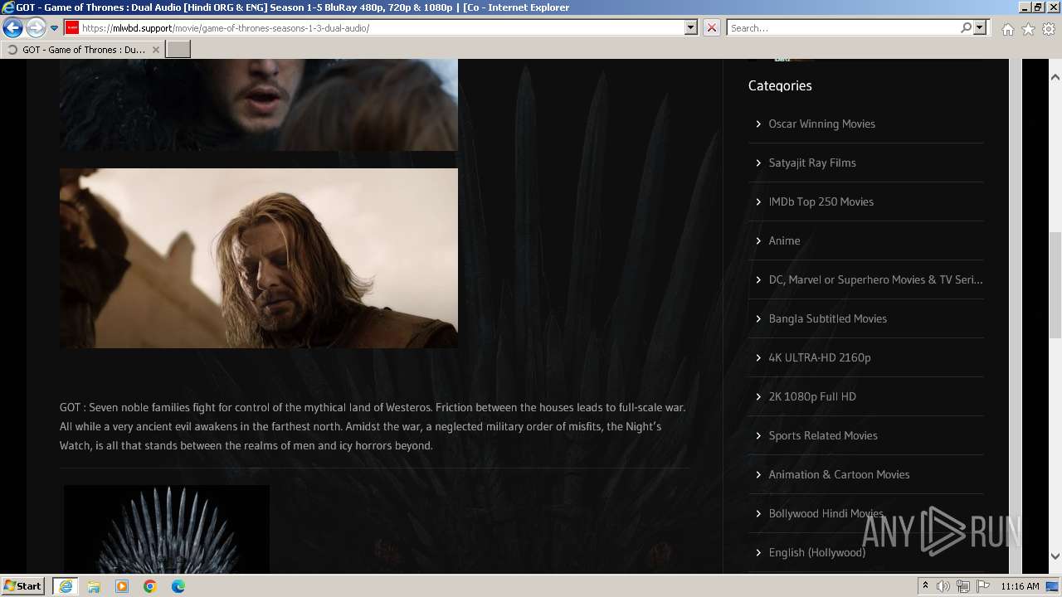Open Windows Media Player taskbar icon
This screenshot has height=597, width=1062.
pyautogui.click(x=122, y=586)
